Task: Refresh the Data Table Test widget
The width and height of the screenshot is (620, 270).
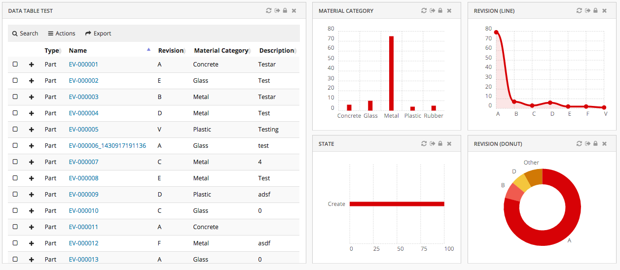Action: [x=268, y=10]
